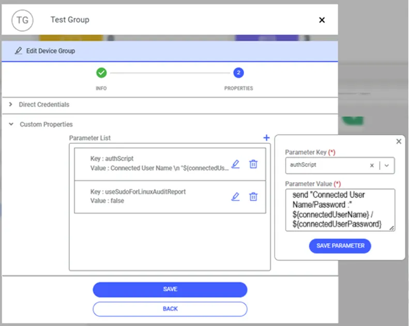Click the BACK button
The image size is (409, 326).
click(x=170, y=309)
